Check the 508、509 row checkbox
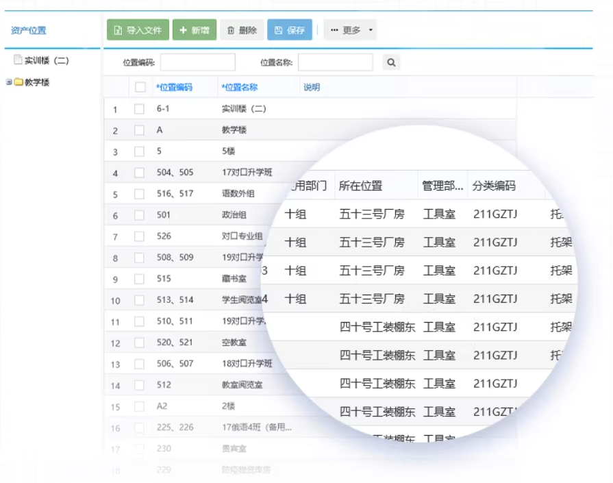The height and width of the screenshot is (483, 613). [139, 258]
